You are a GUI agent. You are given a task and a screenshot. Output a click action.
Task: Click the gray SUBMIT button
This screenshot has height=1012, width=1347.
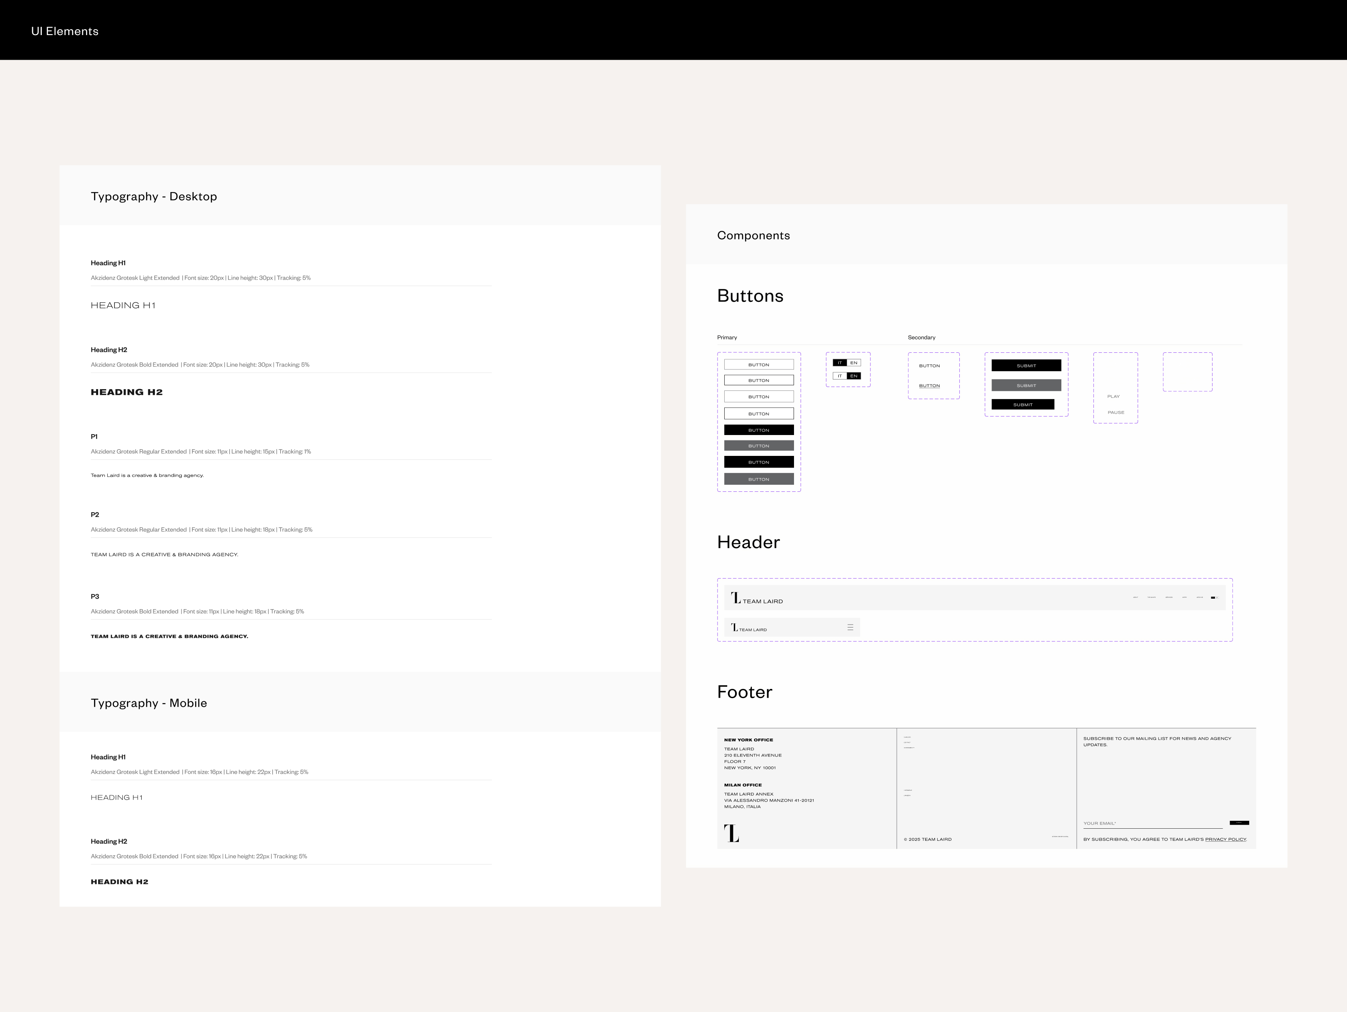pyautogui.click(x=1026, y=386)
